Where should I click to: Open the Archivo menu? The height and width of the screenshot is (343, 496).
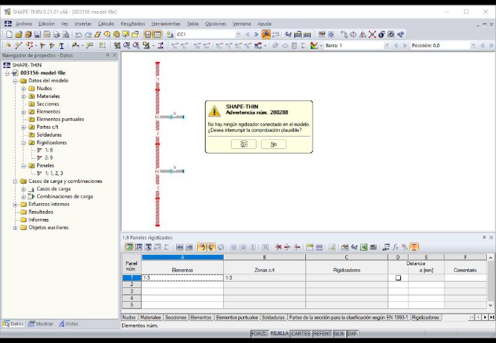(x=23, y=24)
